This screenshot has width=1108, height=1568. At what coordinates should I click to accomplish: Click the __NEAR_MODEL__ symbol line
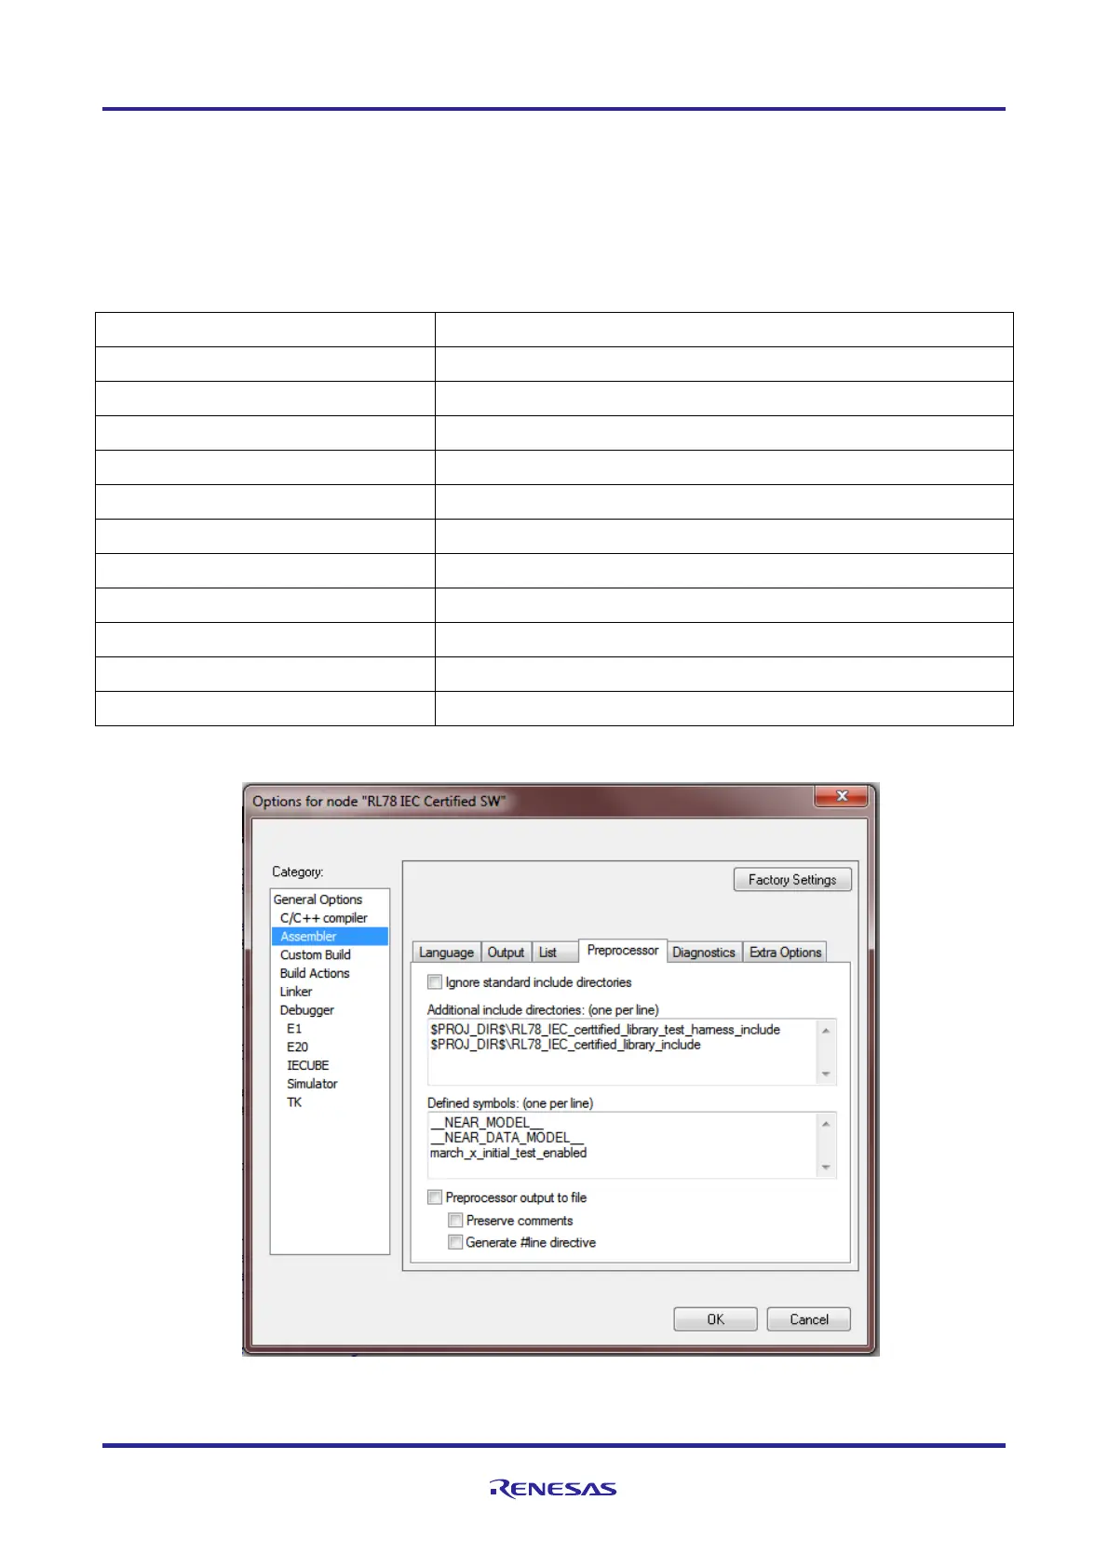click(x=486, y=1123)
